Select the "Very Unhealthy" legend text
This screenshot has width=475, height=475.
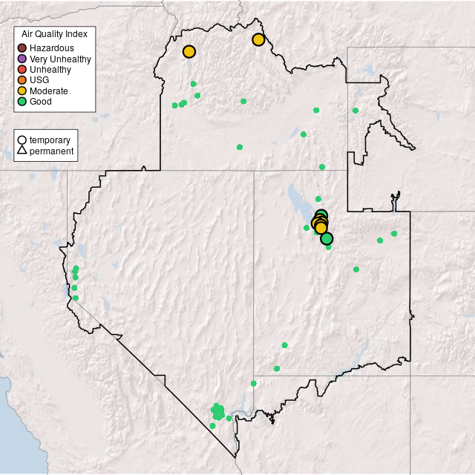point(60,59)
